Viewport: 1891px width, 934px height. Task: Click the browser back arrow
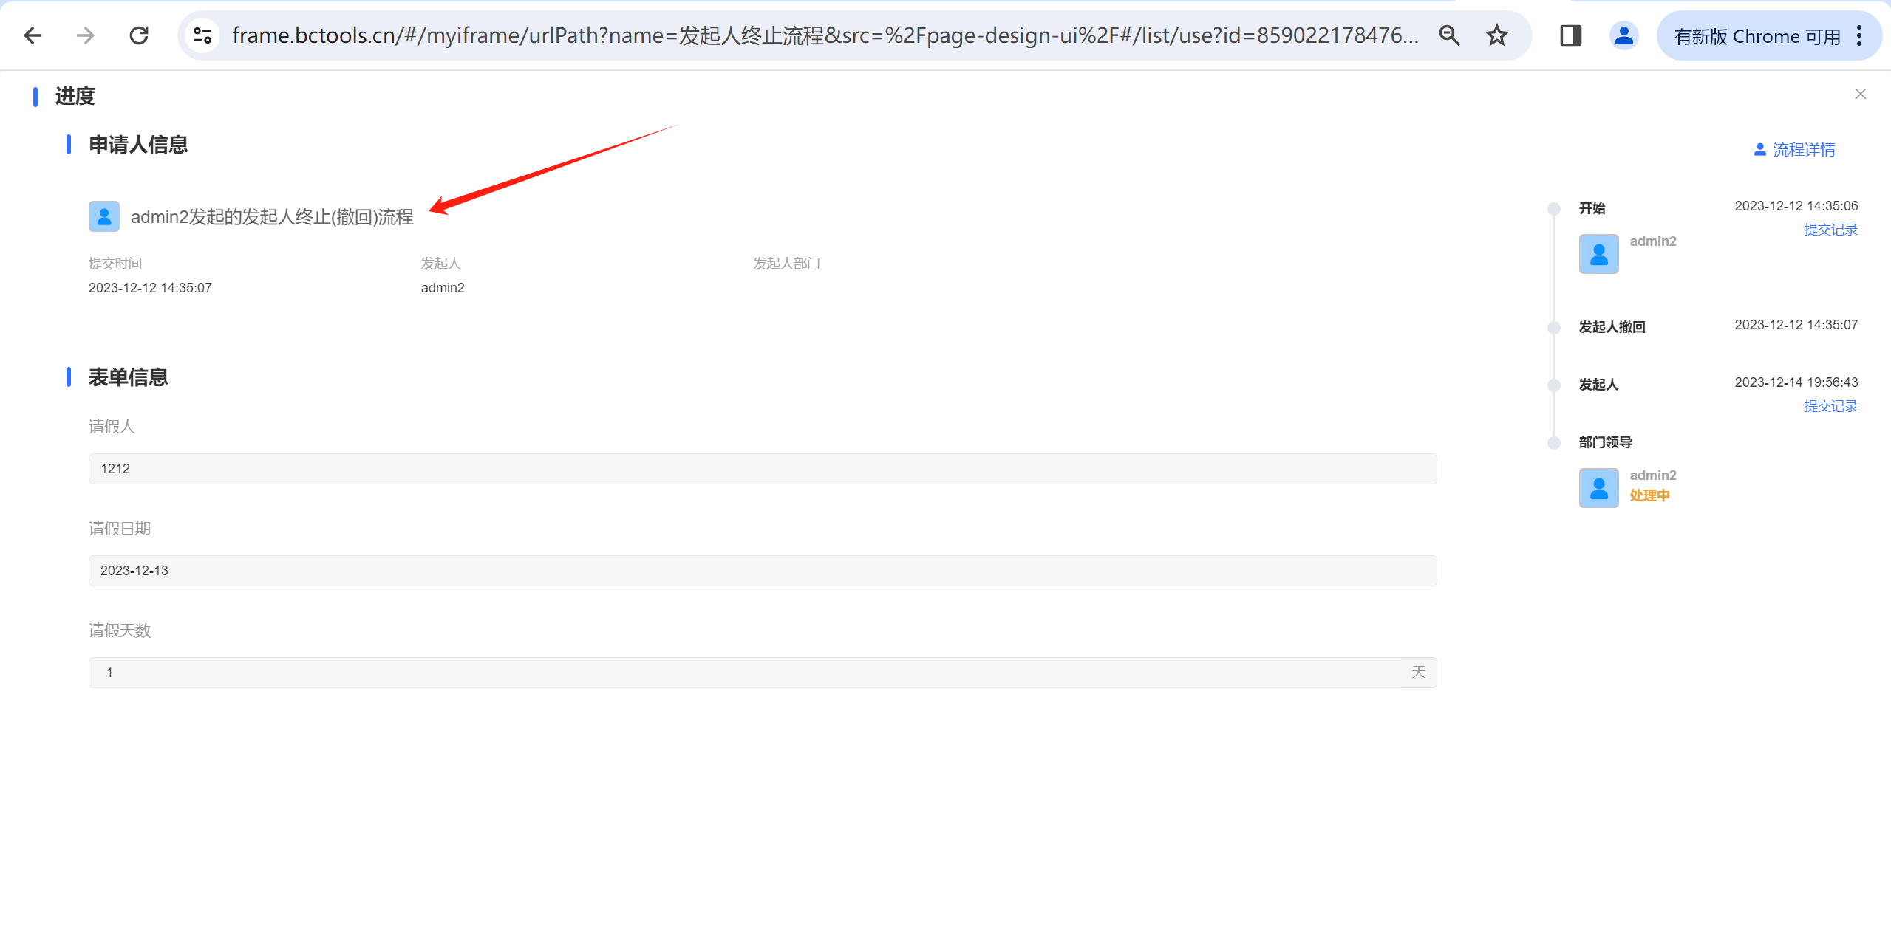click(x=33, y=35)
